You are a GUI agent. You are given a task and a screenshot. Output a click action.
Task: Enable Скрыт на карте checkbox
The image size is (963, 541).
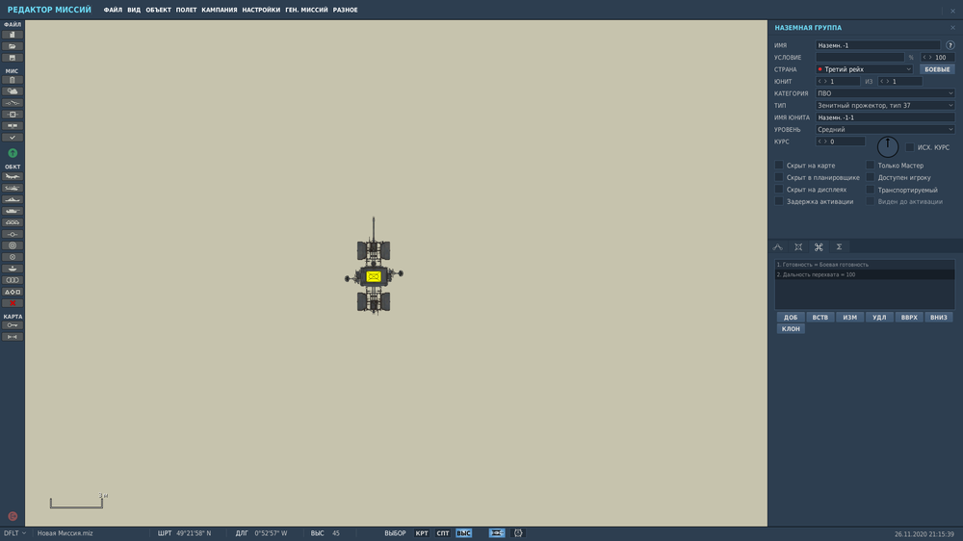tap(779, 166)
